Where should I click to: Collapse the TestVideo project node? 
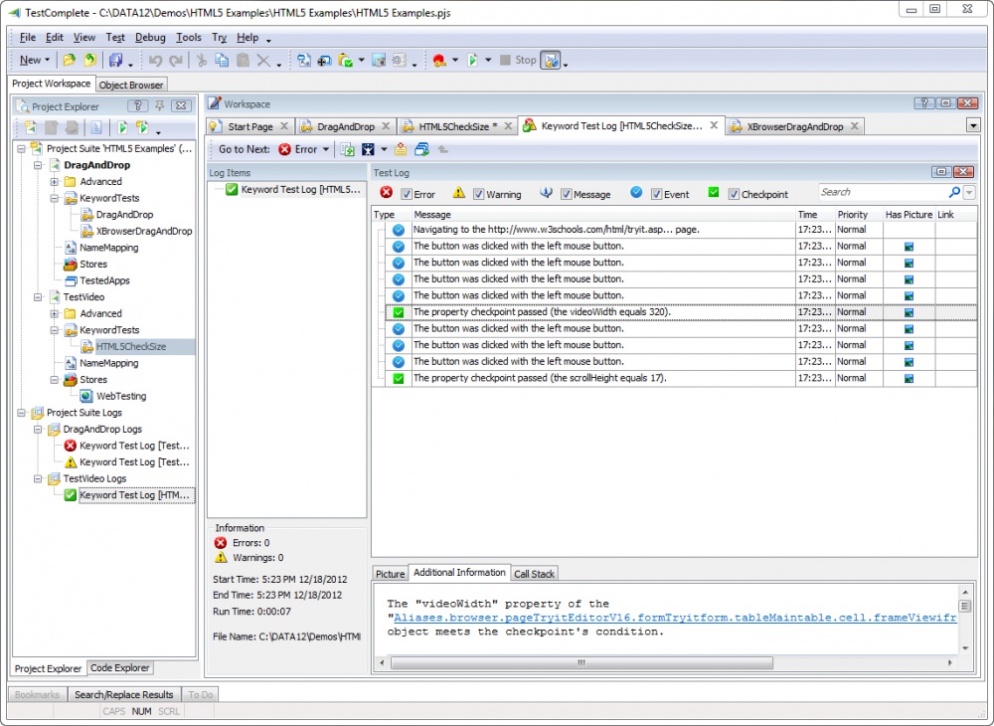point(38,297)
